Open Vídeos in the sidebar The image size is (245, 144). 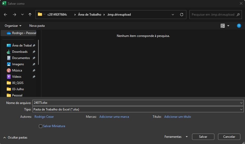click(14, 77)
